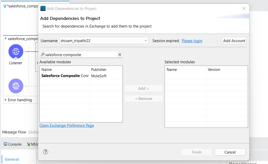Select the General properties tab

[x=12, y=159]
